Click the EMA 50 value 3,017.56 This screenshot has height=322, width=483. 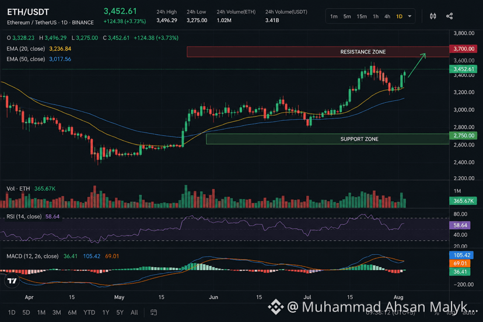tap(60, 59)
